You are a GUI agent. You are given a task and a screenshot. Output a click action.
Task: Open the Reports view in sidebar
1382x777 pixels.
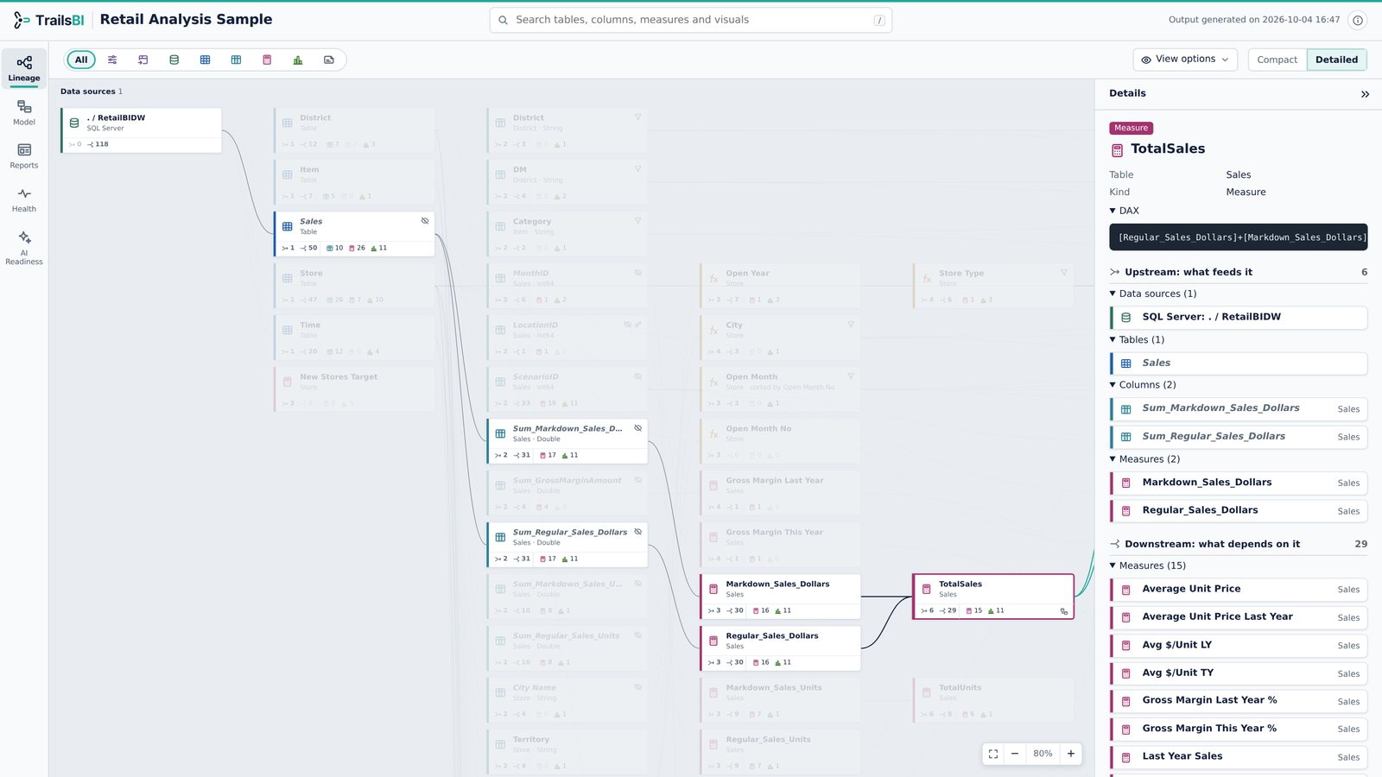click(x=24, y=156)
